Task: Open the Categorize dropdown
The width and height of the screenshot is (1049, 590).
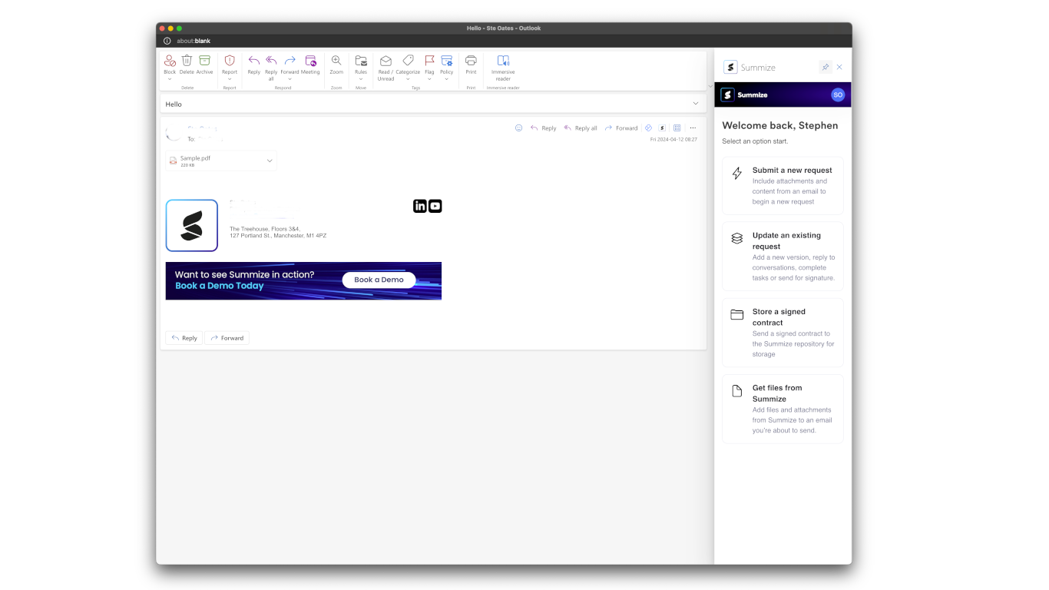Action: pos(408,78)
